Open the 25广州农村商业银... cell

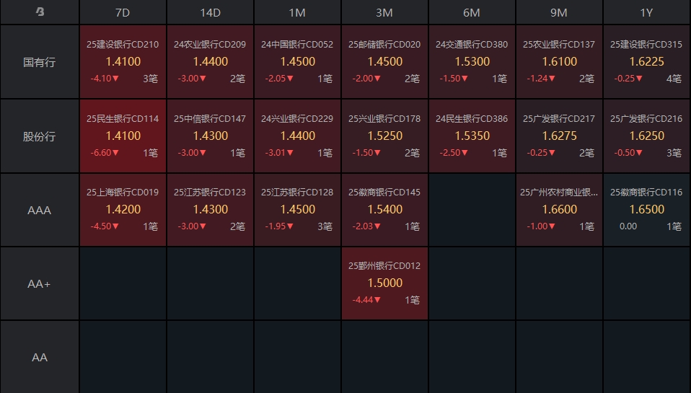pos(559,210)
